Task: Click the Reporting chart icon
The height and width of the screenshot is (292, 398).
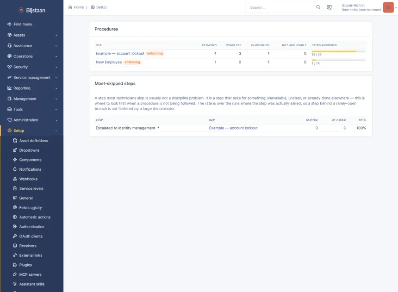Action: (x=10, y=88)
